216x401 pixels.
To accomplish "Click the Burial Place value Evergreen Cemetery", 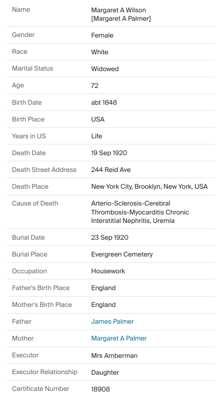I will coord(122,254).
